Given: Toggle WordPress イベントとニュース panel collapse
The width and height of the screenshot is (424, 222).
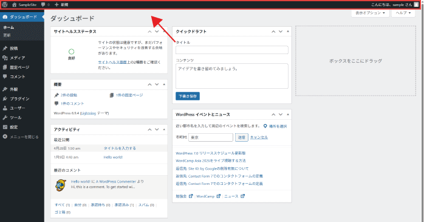Looking at the screenshot, I should click(x=288, y=114).
